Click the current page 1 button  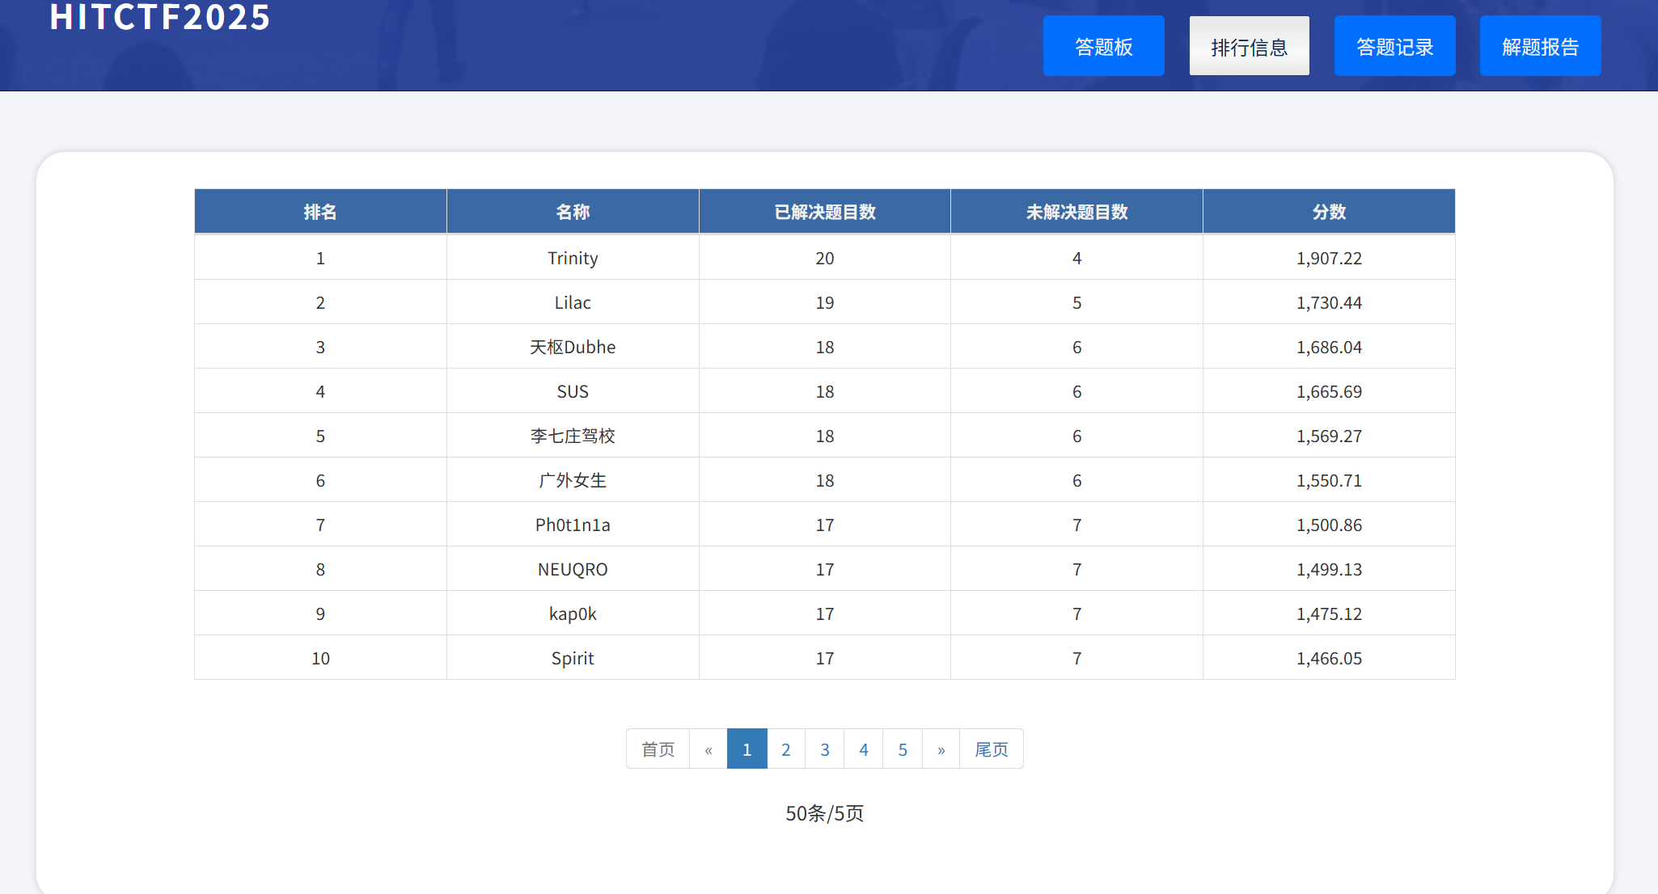tap(747, 749)
